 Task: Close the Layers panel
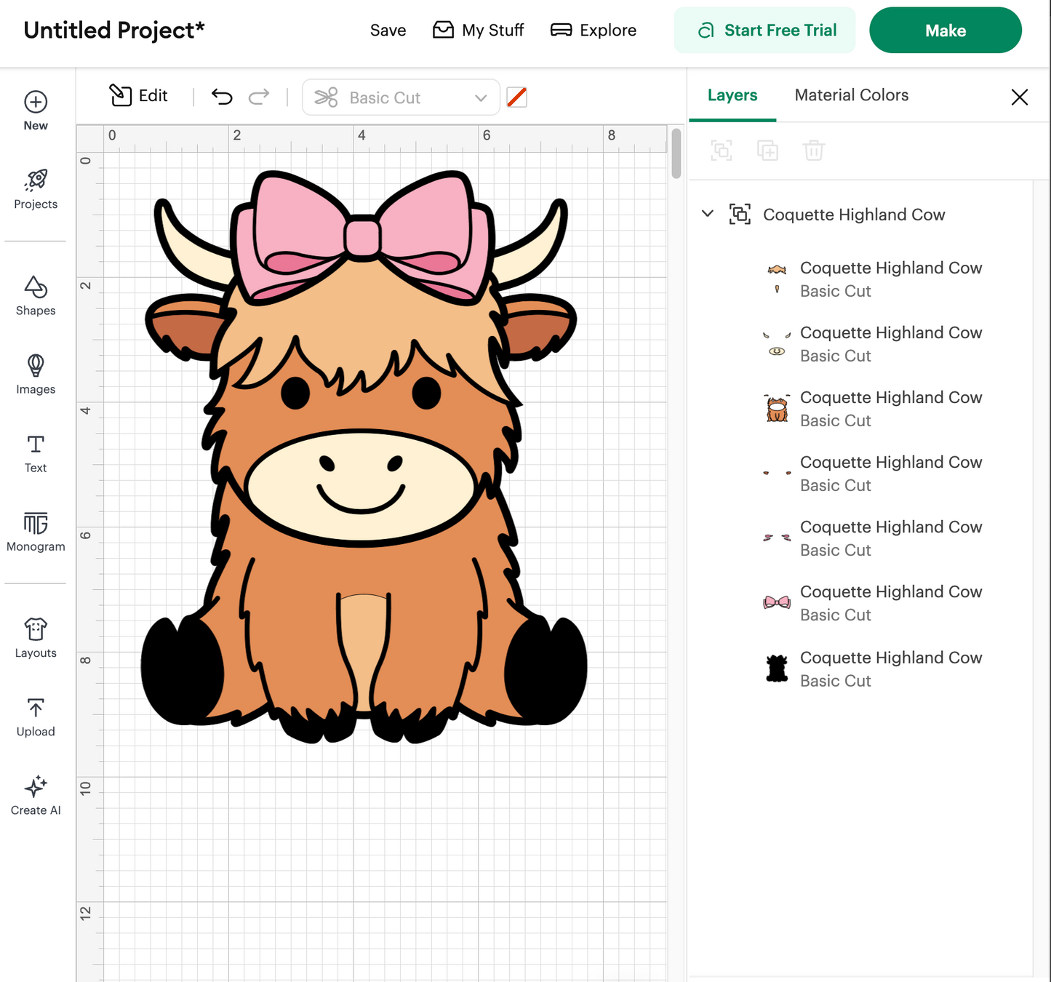click(x=1020, y=97)
